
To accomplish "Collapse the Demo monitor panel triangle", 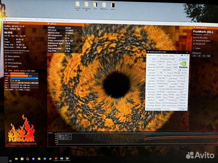I will 5,22.
